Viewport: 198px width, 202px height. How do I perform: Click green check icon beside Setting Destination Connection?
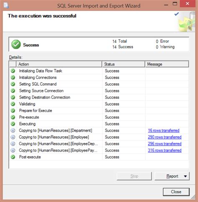point(13,97)
